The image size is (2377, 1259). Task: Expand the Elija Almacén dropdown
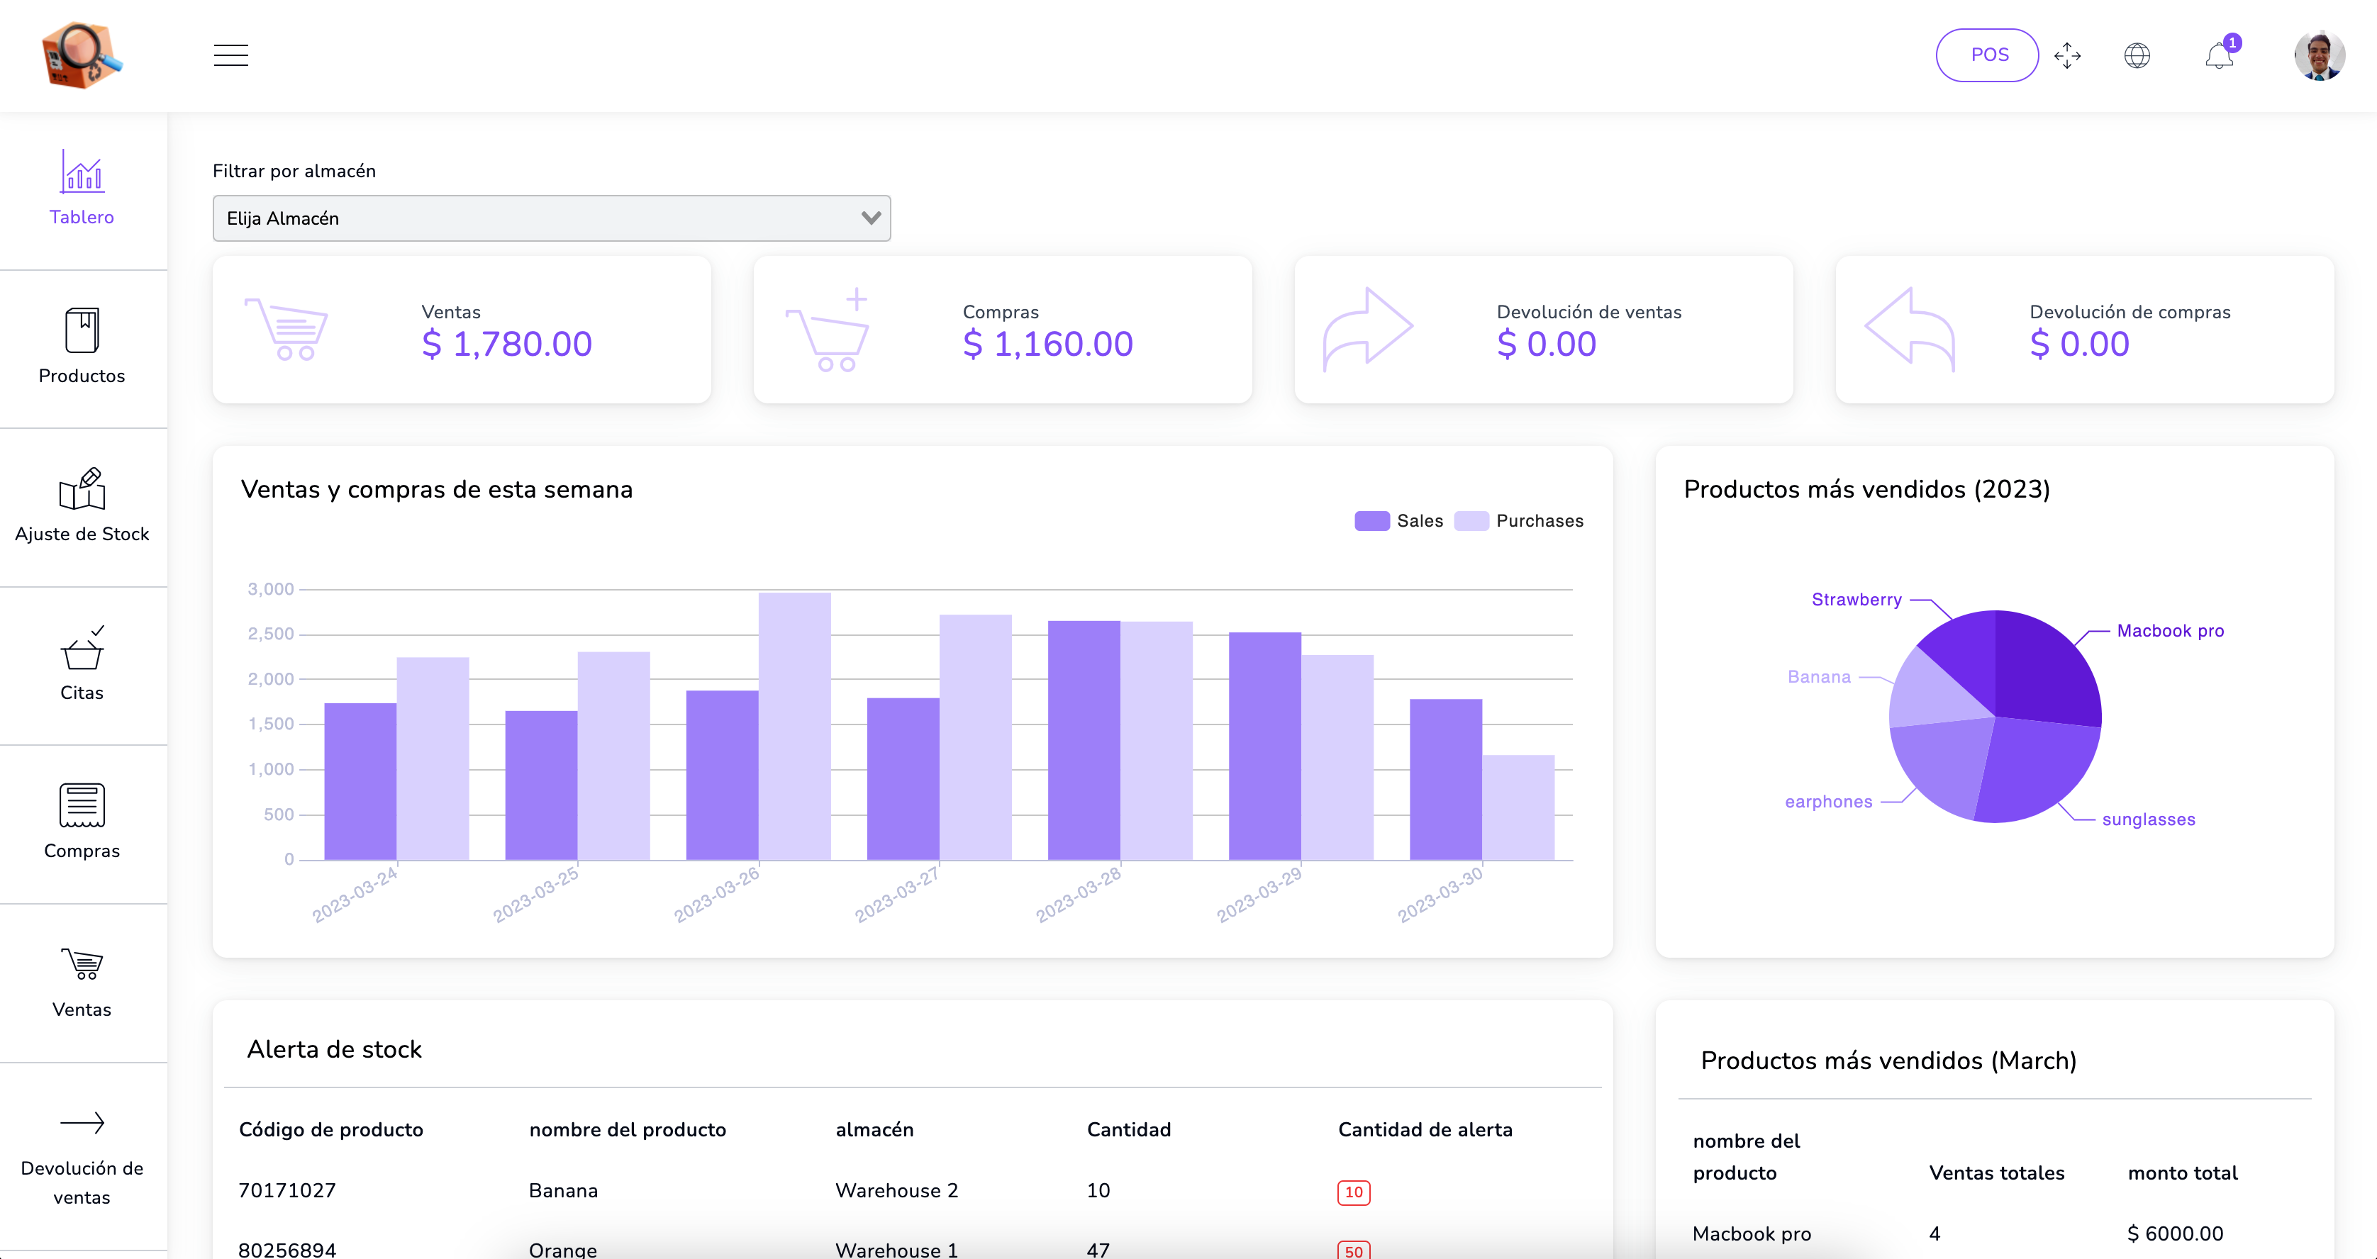(551, 218)
